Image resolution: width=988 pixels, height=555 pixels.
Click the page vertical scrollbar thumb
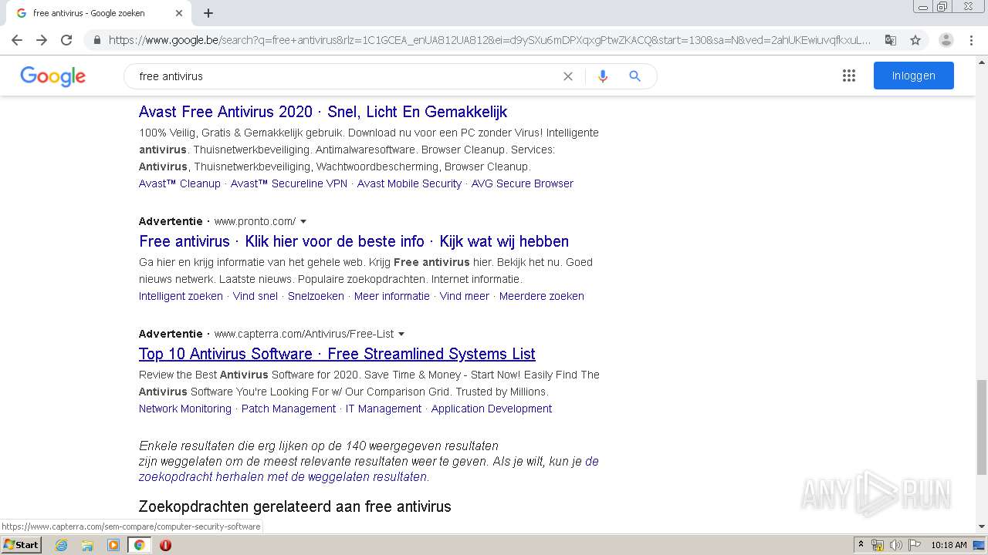tap(982, 426)
